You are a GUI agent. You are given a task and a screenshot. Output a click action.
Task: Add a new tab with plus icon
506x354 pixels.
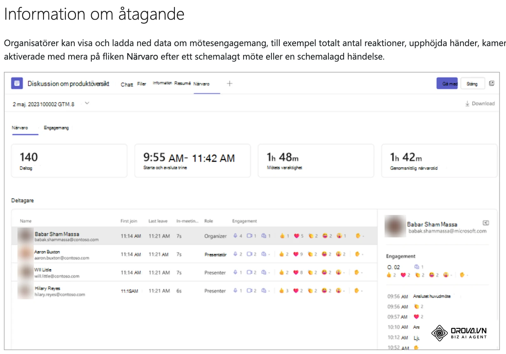230,83
